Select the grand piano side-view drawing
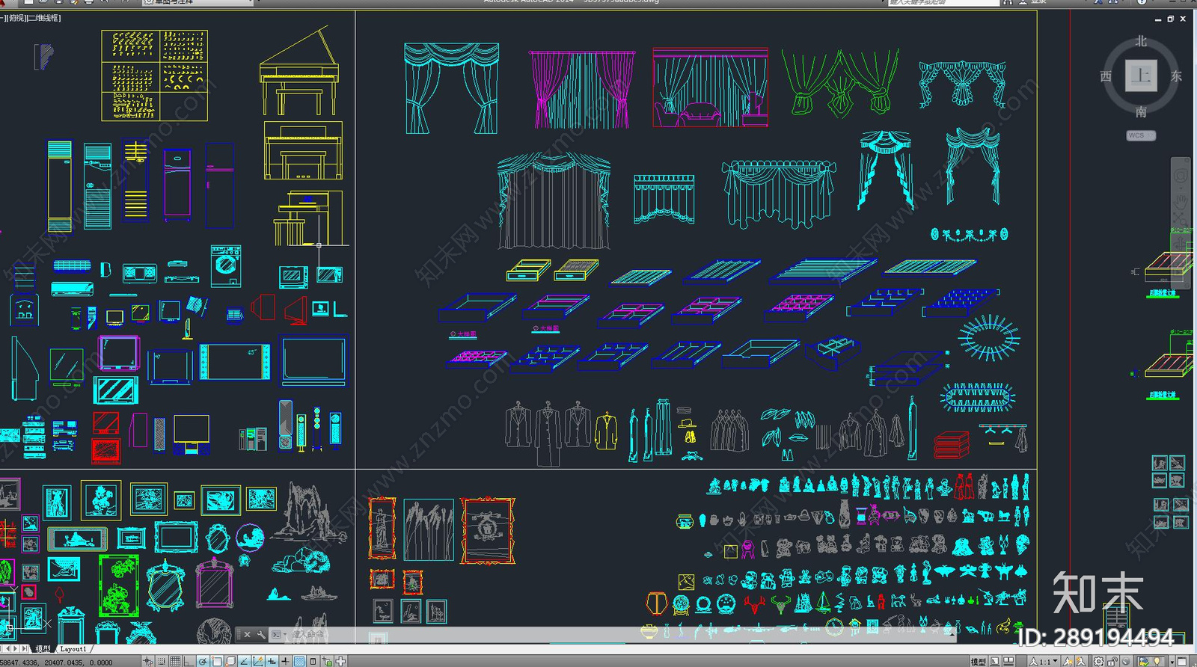This screenshot has height=667, width=1197. [301, 71]
